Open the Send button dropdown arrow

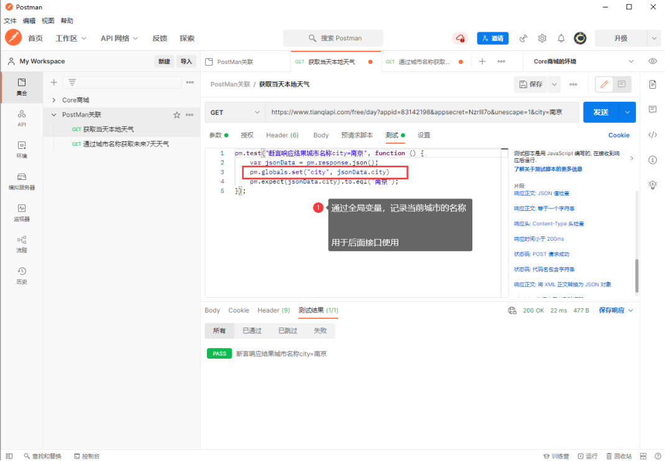coord(627,112)
